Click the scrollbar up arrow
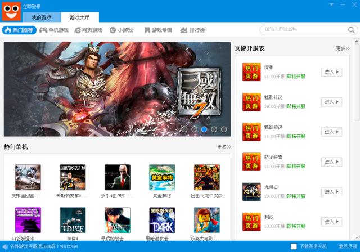Viewport: 360px width, 252px height. pyautogui.click(x=357, y=42)
